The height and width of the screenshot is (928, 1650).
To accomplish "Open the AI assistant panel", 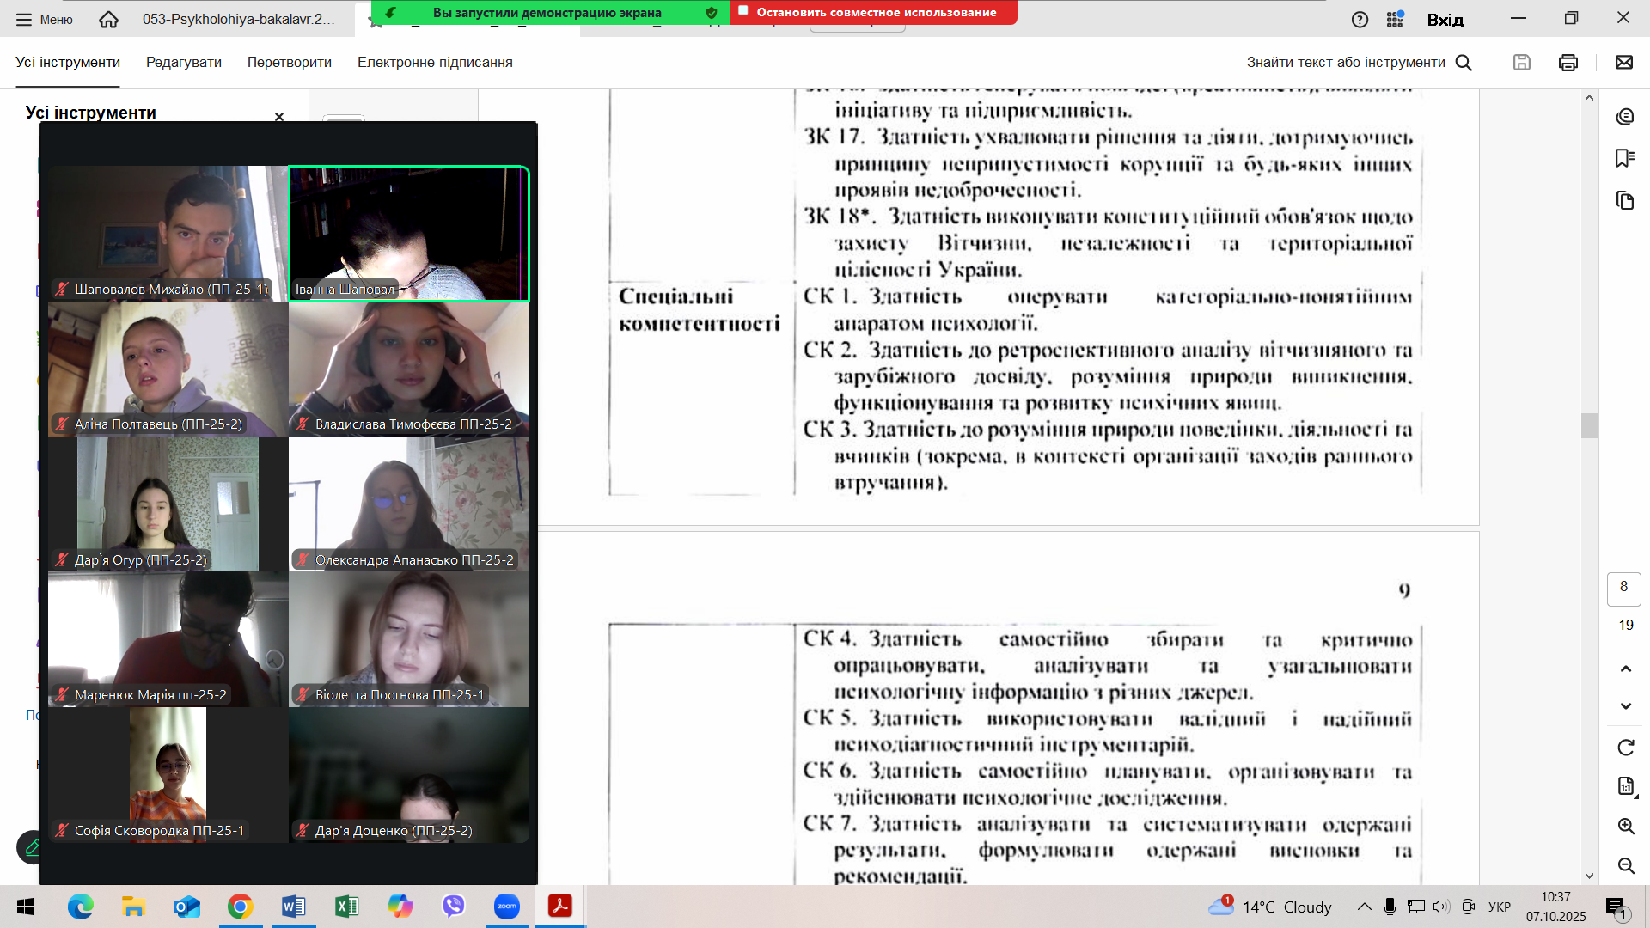I will tap(1626, 116).
